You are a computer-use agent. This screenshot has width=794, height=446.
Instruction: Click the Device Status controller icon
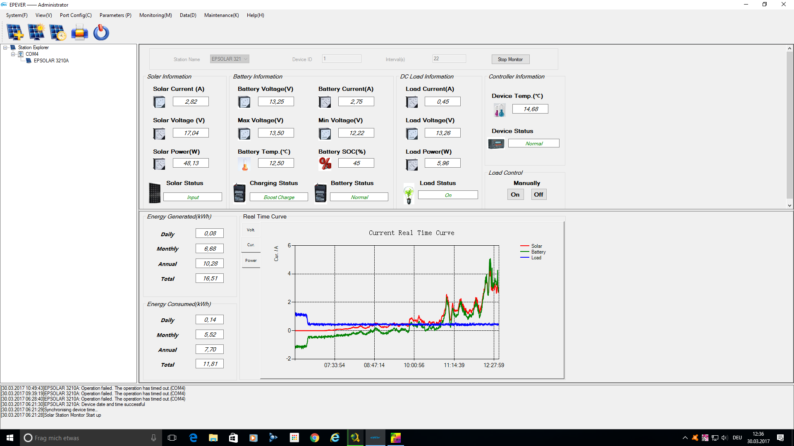[496, 144]
